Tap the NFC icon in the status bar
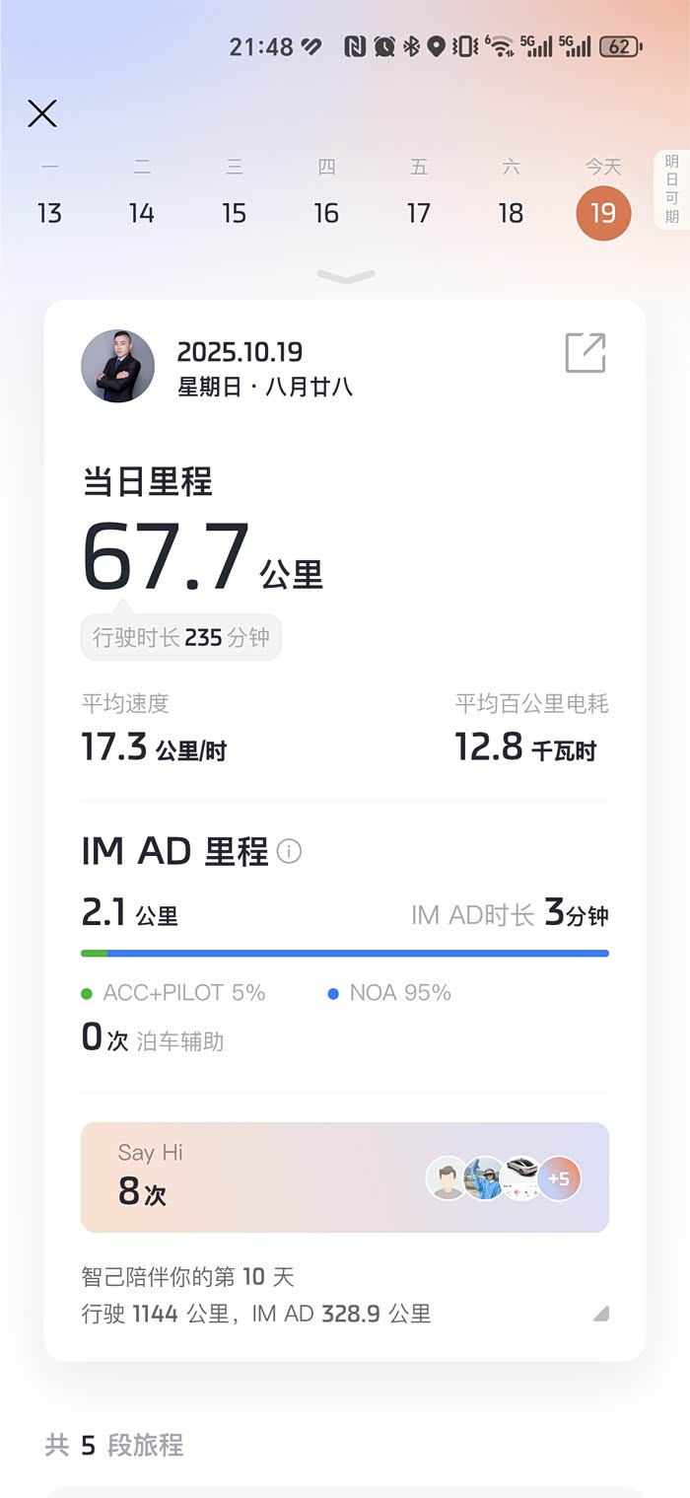Screen dimensions: 690x1498 (355, 46)
